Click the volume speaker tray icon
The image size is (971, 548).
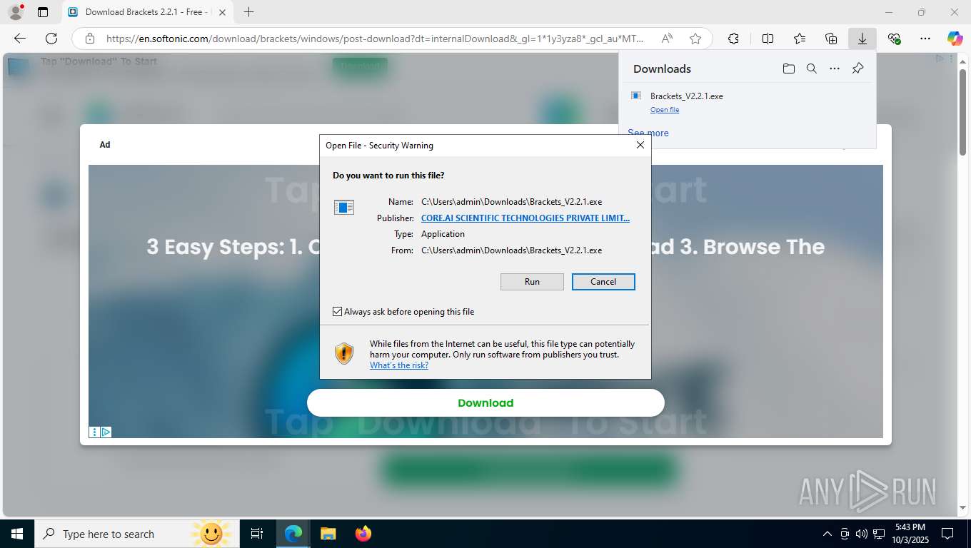[862, 534]
